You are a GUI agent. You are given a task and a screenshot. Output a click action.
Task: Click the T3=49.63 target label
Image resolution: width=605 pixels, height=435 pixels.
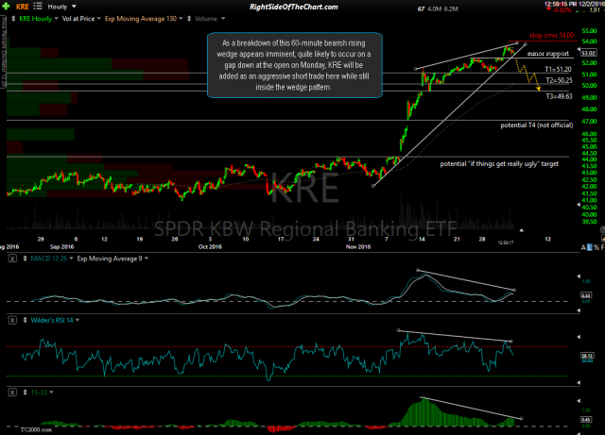[559, 96]
